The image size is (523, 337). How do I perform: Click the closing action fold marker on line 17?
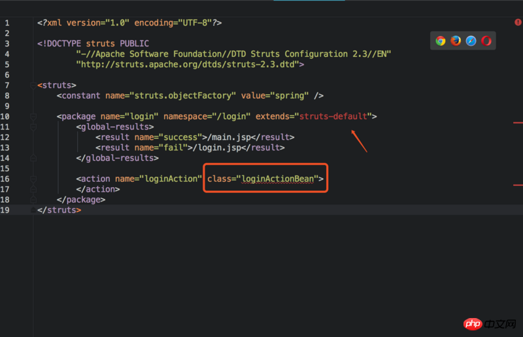click(33, 189)
